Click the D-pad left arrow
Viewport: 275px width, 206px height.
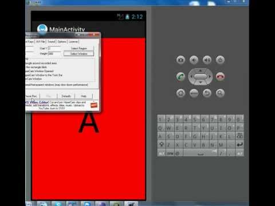tap(191, 77)
